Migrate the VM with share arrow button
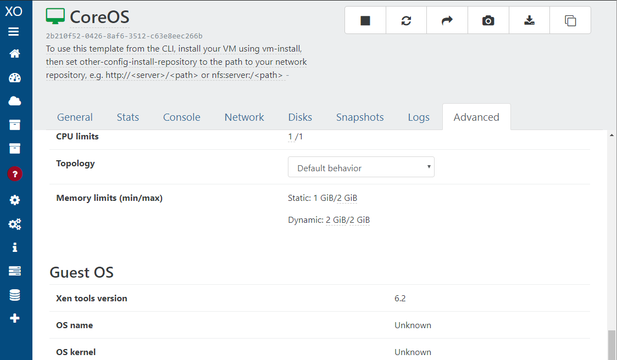617x360 pixels. pyautogui.click(x=447, y=20)
